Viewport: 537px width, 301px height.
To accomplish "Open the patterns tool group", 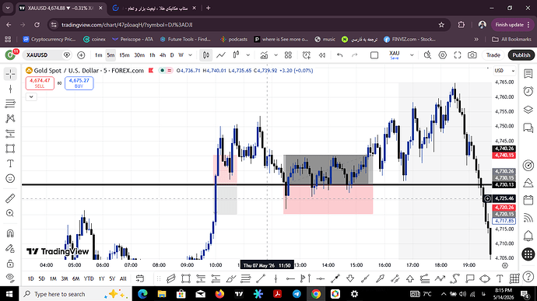I will point(10,118).
